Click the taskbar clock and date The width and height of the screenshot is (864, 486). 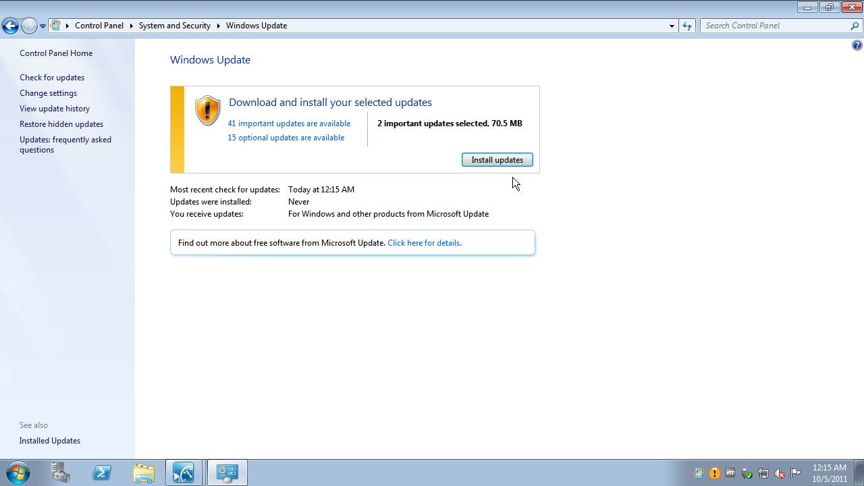(x=830, y=473)
